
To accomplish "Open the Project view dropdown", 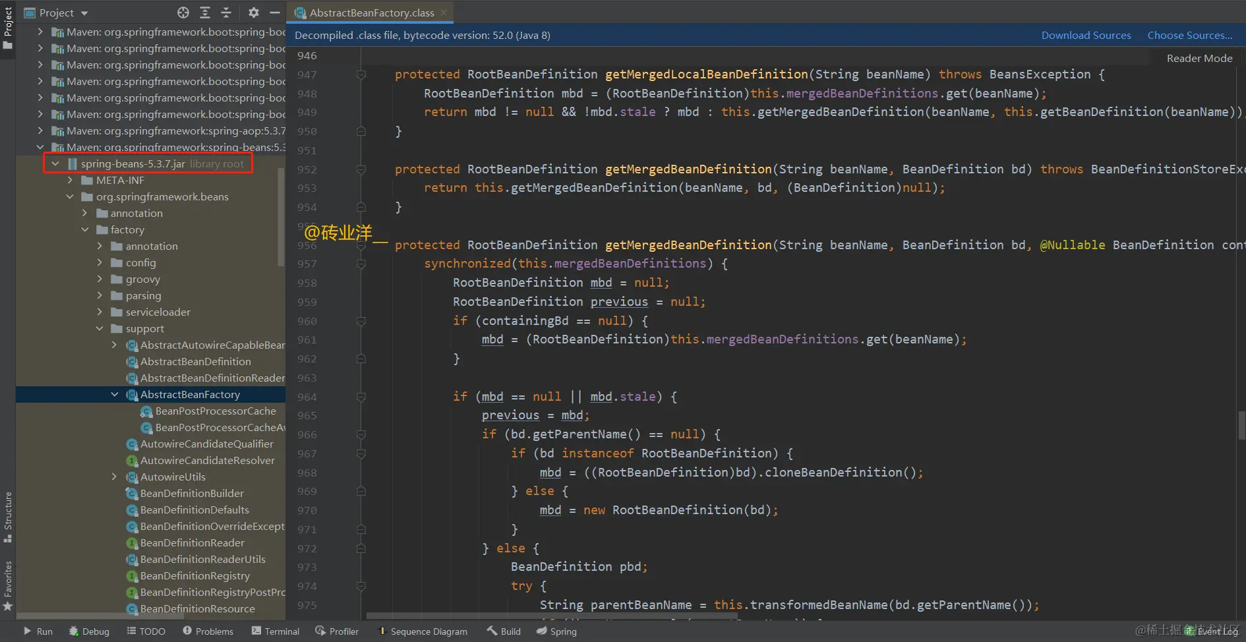I will click(57, 13).
